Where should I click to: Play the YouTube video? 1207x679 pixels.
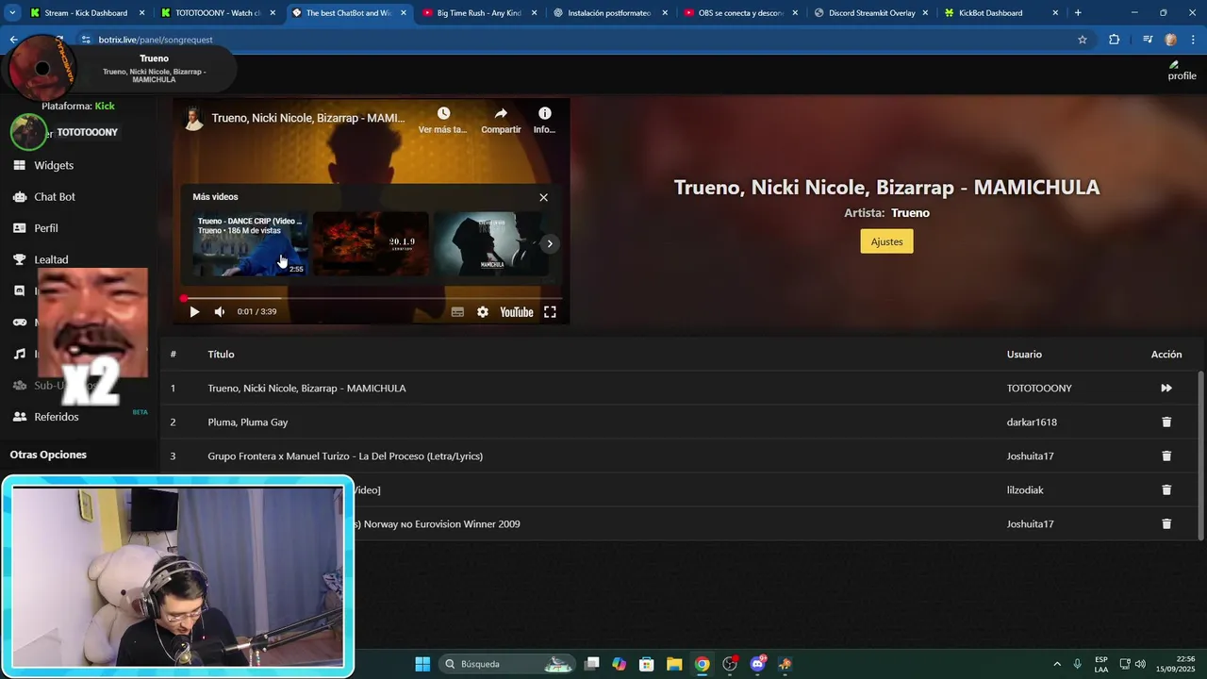point(194,312)
